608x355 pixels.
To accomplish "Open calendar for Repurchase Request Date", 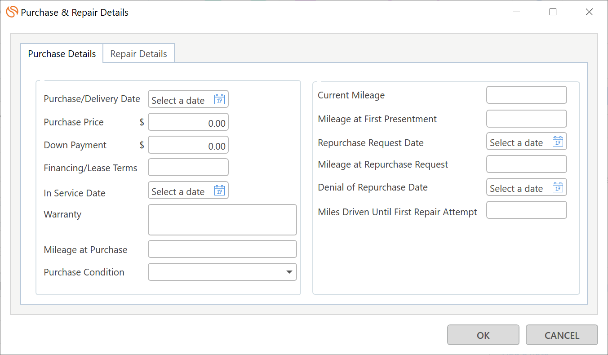I will coord(558,142).
